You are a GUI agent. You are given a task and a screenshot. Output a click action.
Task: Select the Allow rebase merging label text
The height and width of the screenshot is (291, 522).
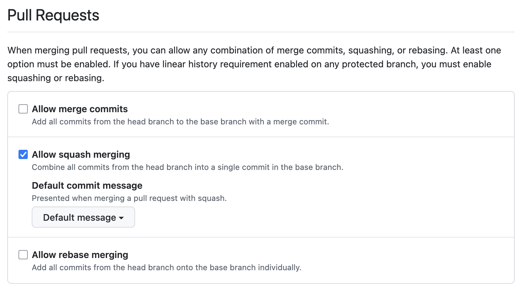80,254
